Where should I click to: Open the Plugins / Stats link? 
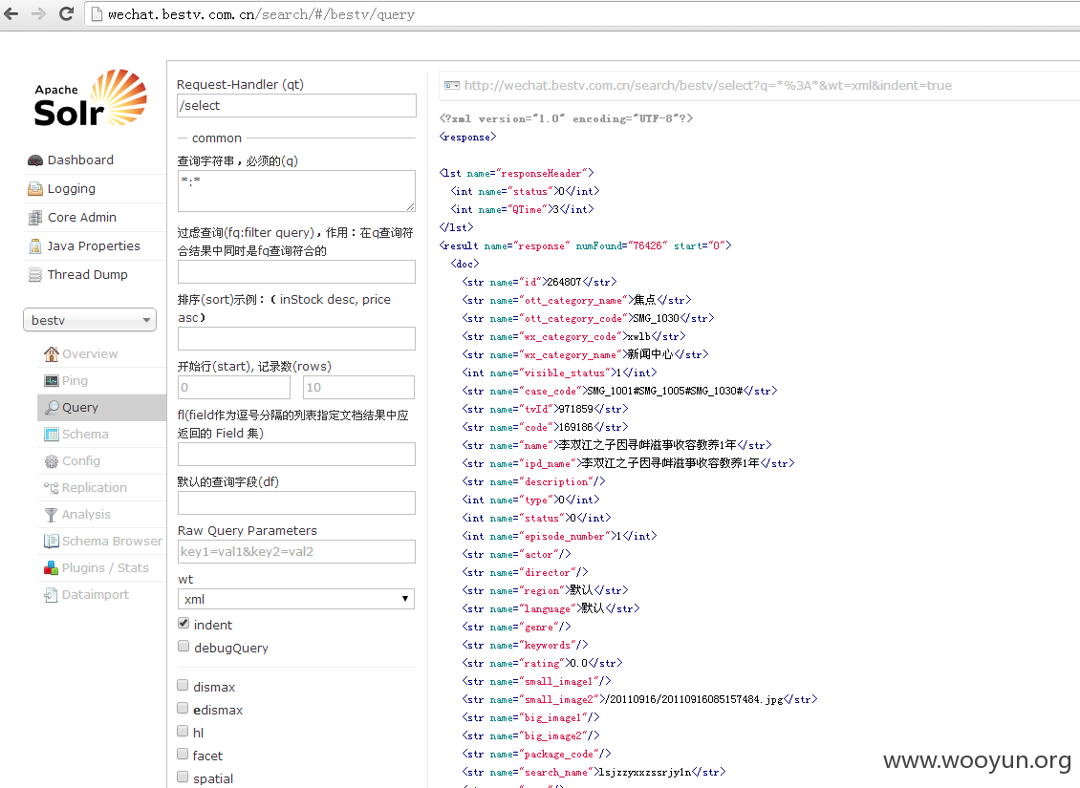[105, 567]
